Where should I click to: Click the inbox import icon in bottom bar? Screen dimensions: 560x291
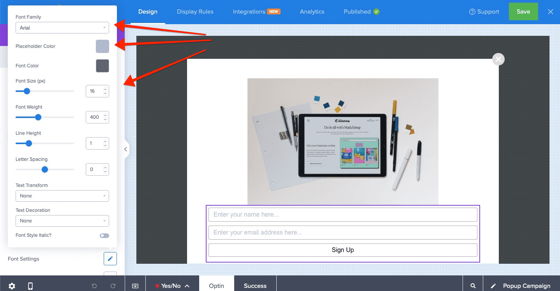pos(135,286)
